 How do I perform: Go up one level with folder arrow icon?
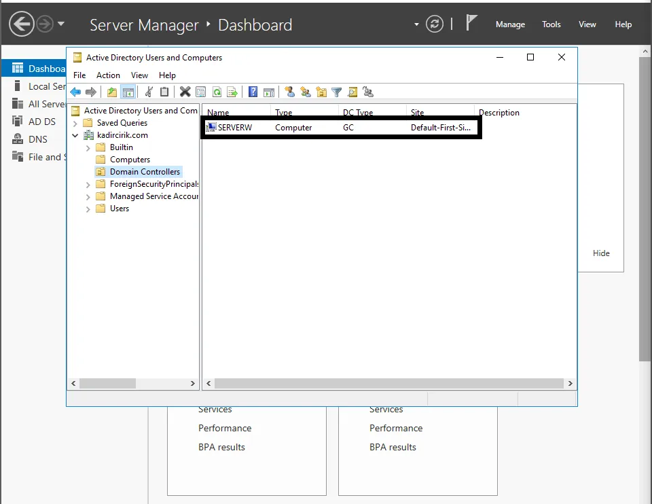112,92
